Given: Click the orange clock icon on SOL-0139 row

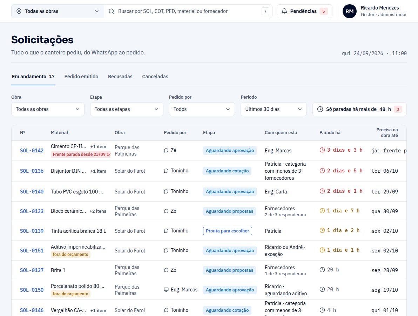Looking at the screenshot, I should click(x=322, y=230).
